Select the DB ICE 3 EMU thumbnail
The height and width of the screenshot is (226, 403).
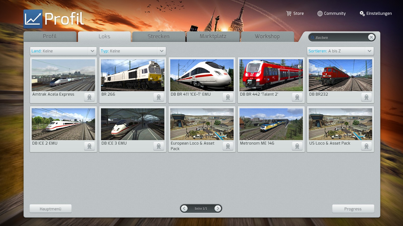[133, 124]
